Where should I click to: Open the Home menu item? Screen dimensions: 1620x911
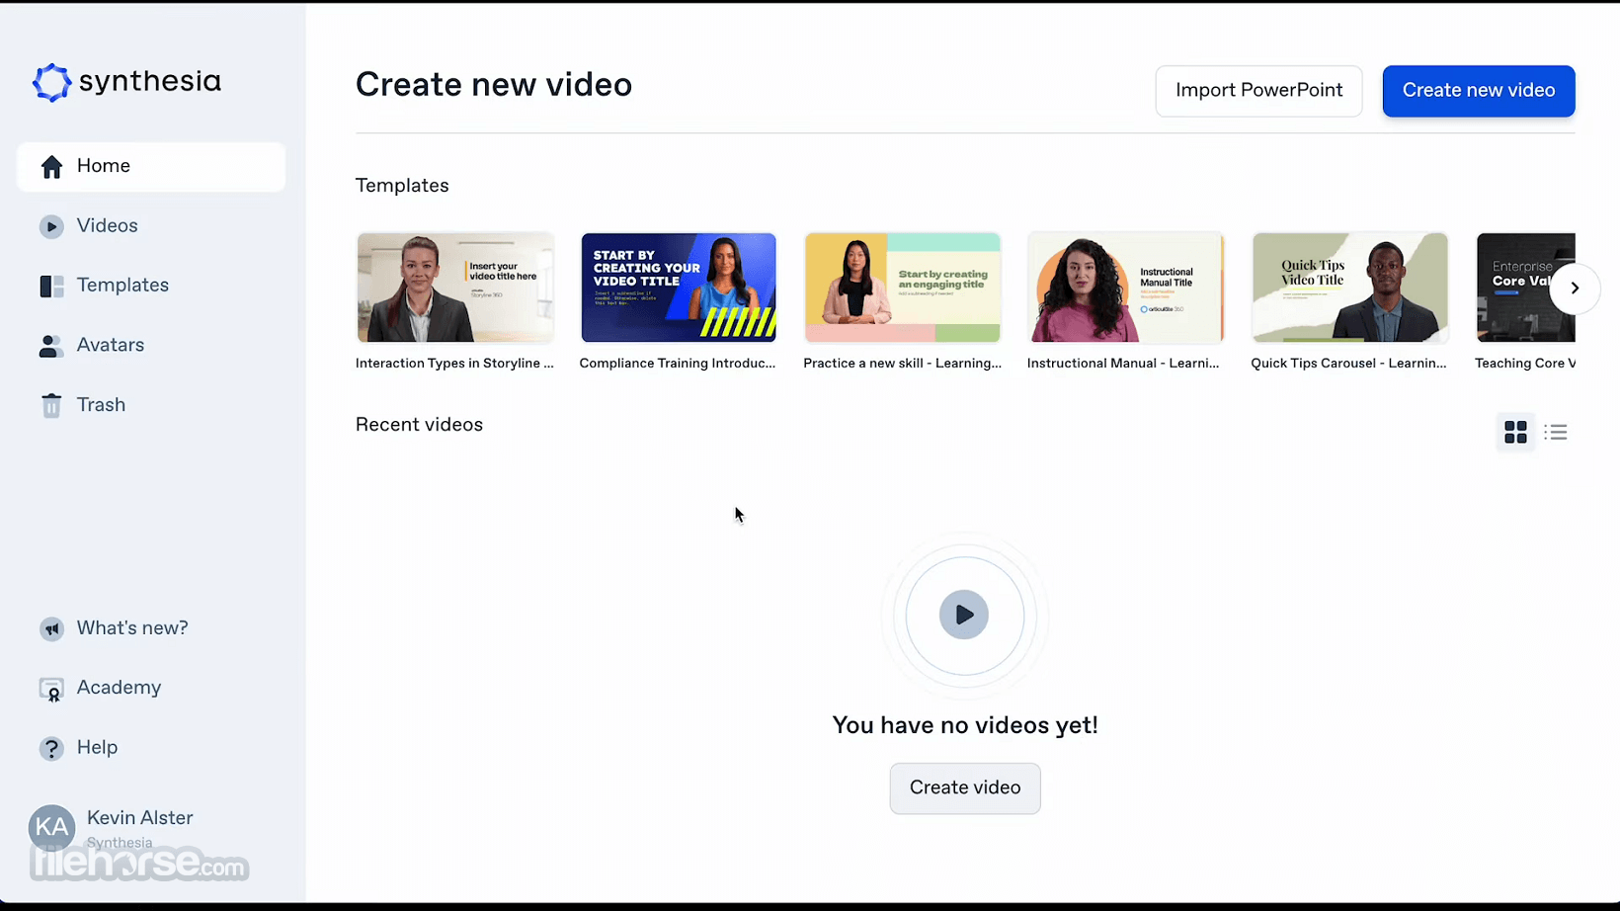point(151,166)
